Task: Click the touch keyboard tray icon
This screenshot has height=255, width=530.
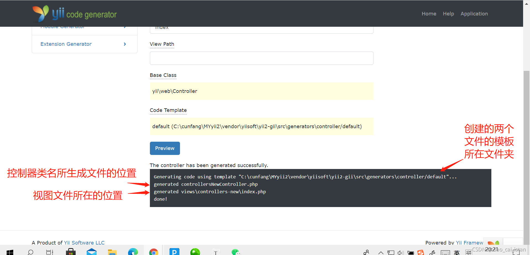Action: pos(445,253)
